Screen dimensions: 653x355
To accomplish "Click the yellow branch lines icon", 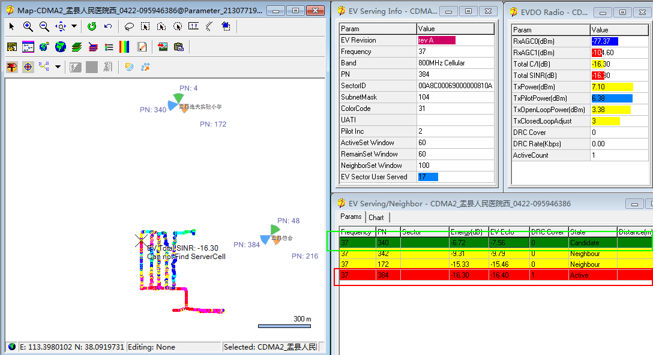I will (44, 67).
